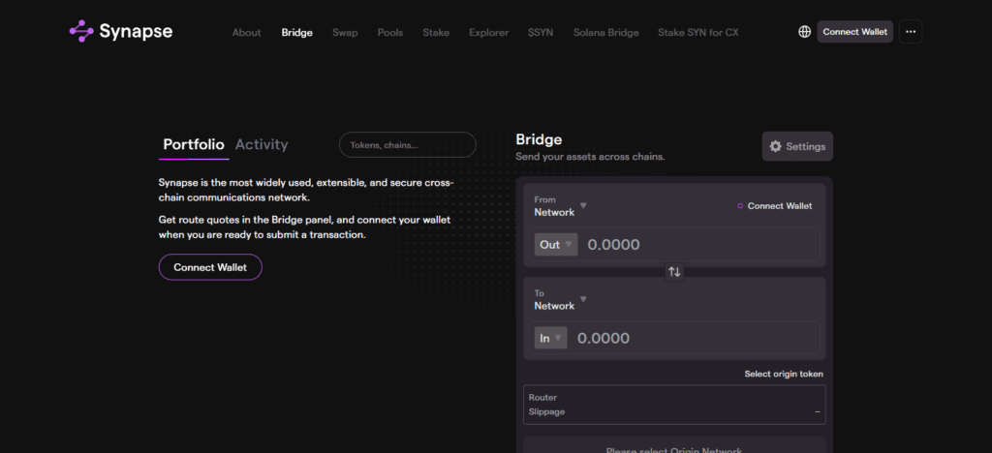The width and height of the screenshot is (992, 453).
Task: Click Connect Wallet link in From panel
Action: pyautogui.click(x=774, y=206)
